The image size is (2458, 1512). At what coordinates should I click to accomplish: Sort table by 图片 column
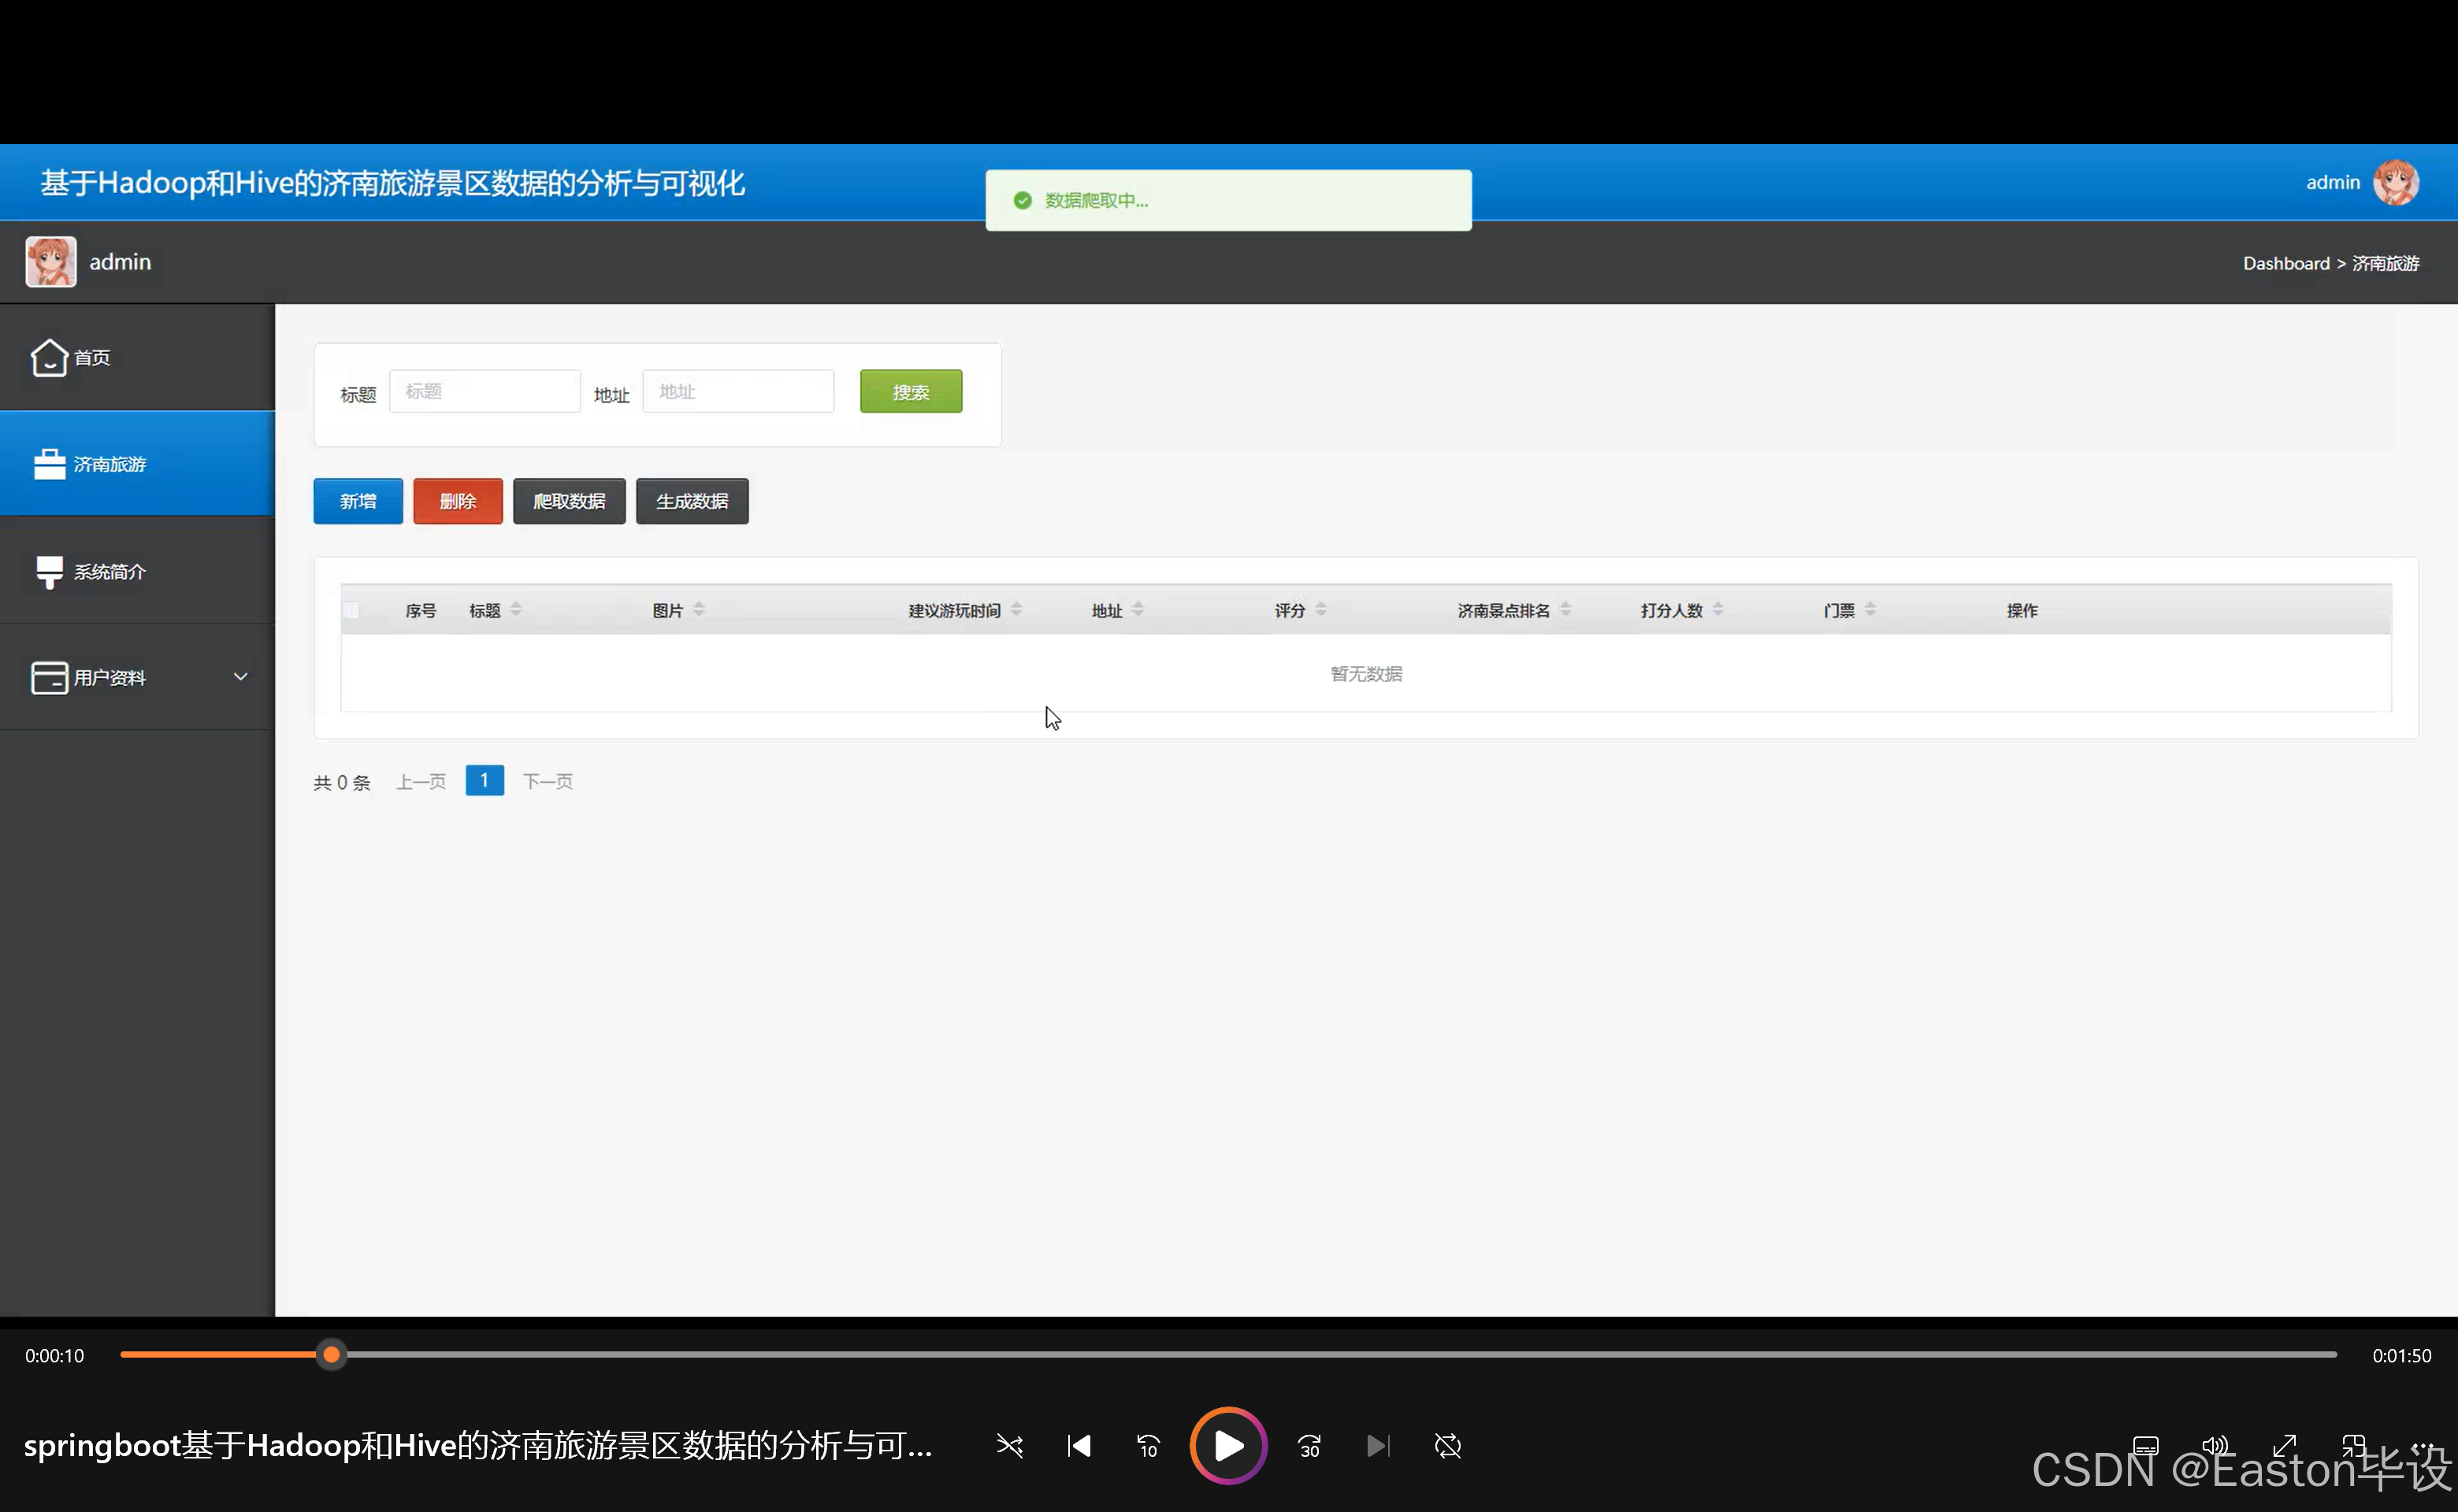(700, 609)
